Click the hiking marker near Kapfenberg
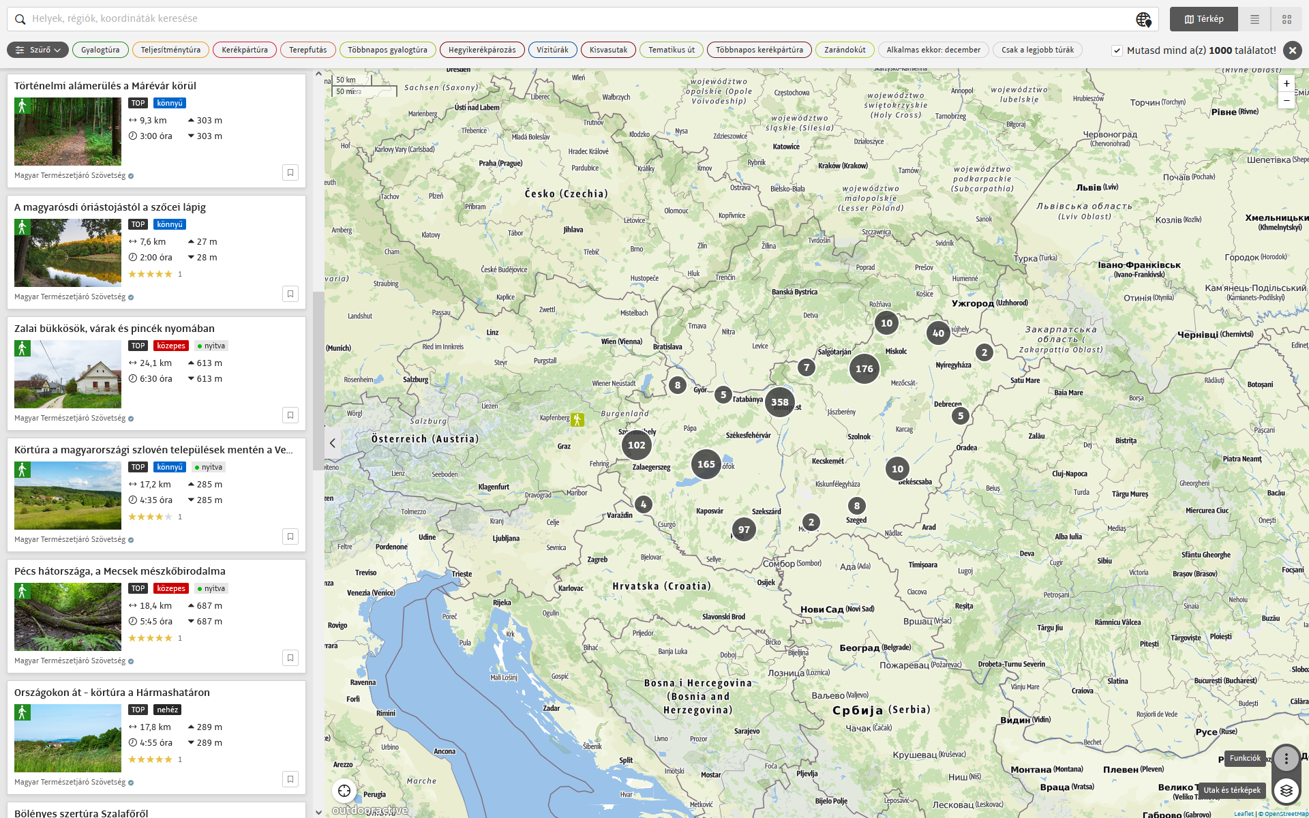This screenshot has width=1309, height=818. coord(577,419)
